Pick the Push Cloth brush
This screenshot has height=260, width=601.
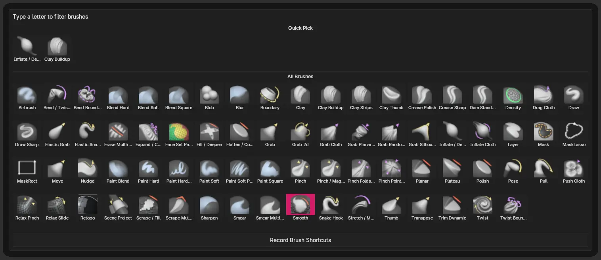click(574, 171)
